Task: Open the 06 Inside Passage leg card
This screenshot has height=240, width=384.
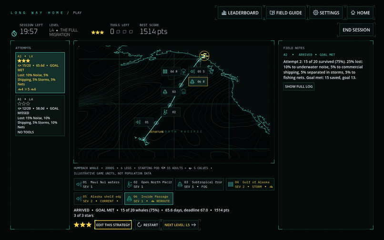Action: pos(149,199)
